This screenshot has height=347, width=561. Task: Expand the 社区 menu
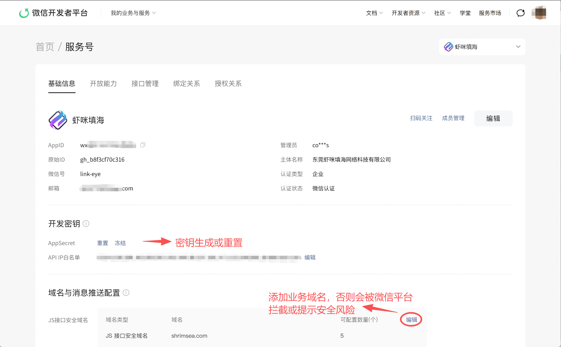coord(443,13)
